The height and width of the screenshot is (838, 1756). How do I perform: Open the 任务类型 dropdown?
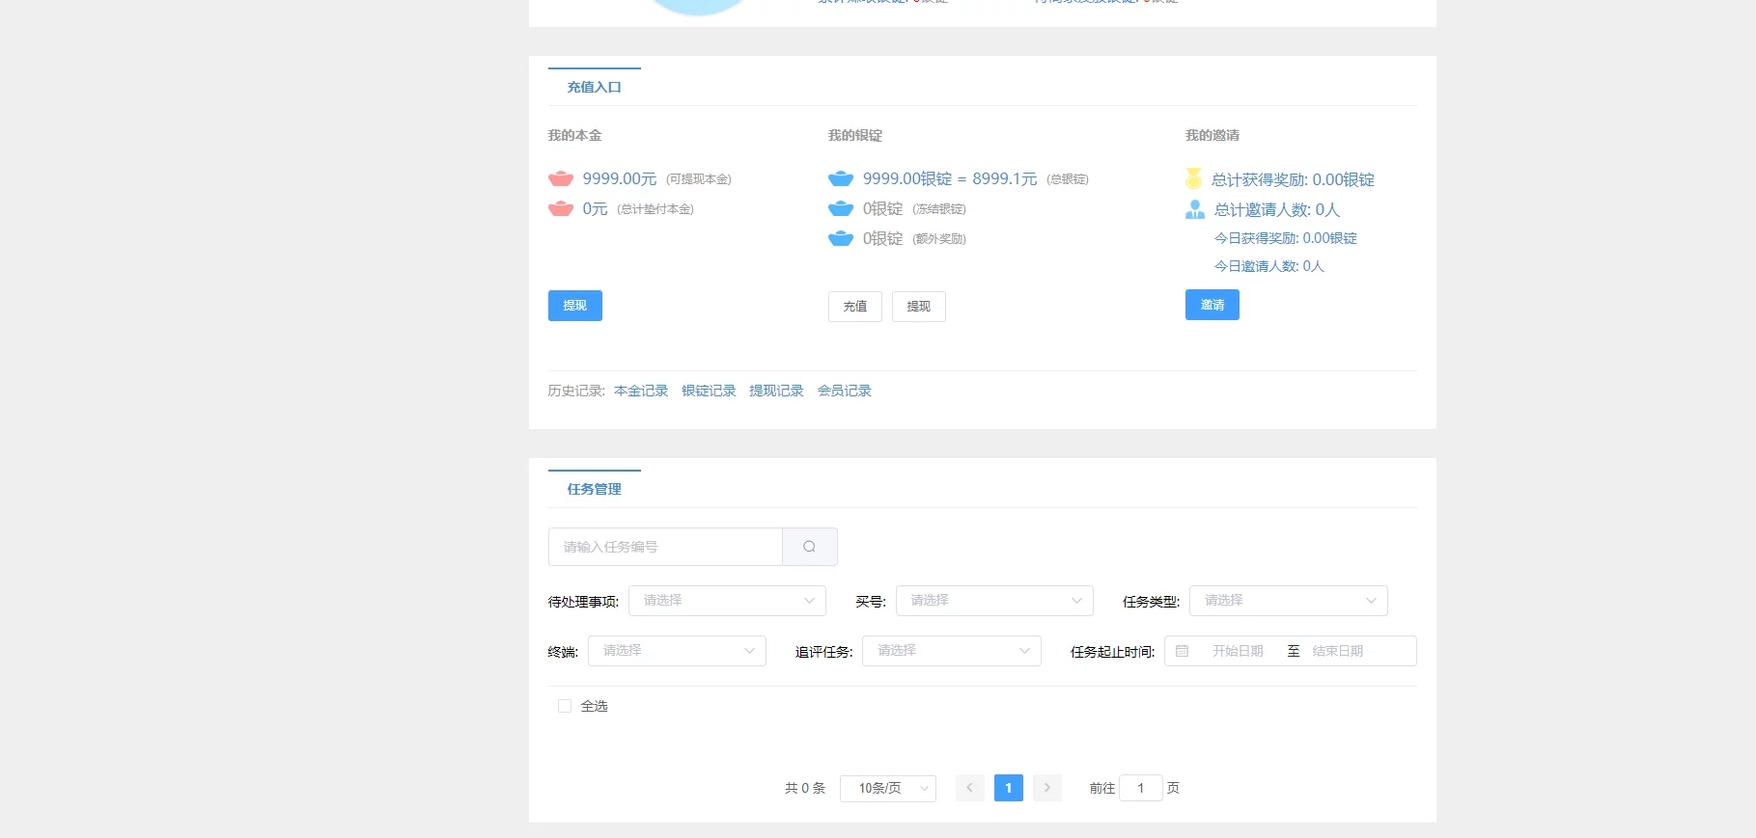[x=1288, y=601]
